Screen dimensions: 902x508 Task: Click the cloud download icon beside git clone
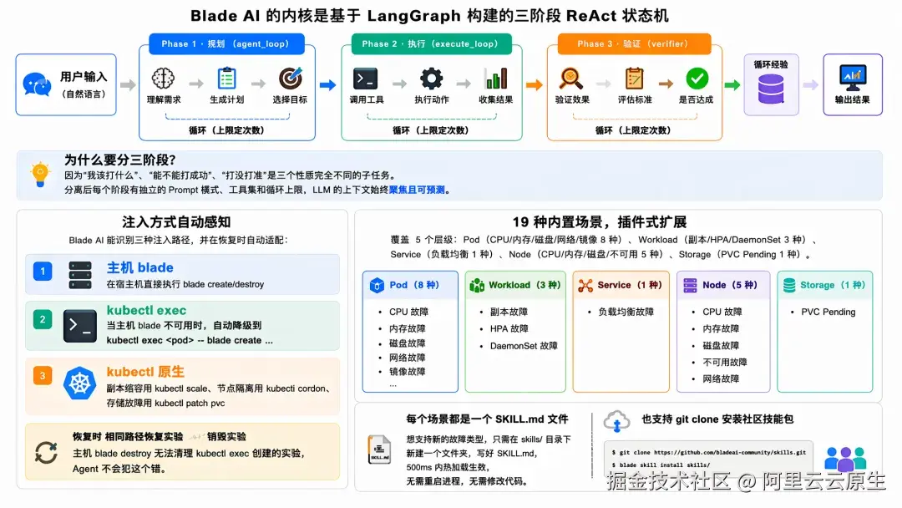(616, 421)
